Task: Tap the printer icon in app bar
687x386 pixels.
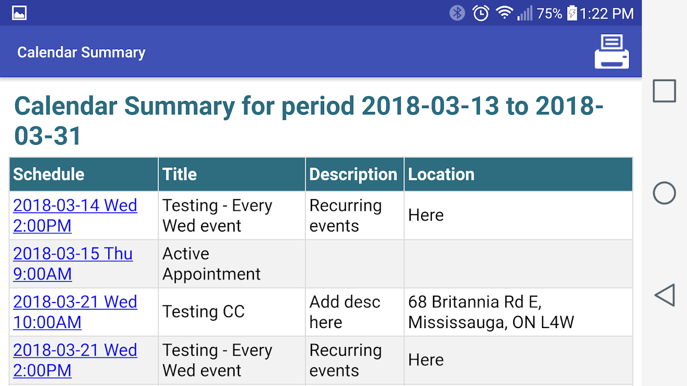Action: 612,52
